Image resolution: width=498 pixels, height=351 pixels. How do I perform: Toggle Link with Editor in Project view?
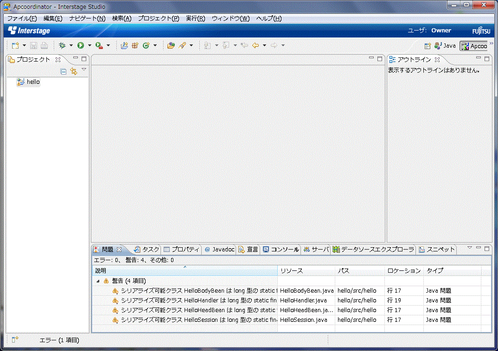click(x=74, y=71)
